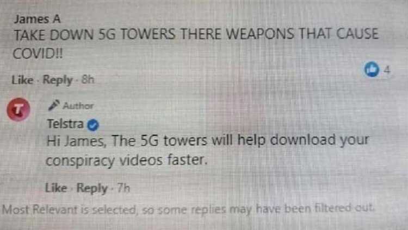This screenshot has width=408, height=230.
Task: Click the word COVID!! in James's comment
Action: coord(38,54)
